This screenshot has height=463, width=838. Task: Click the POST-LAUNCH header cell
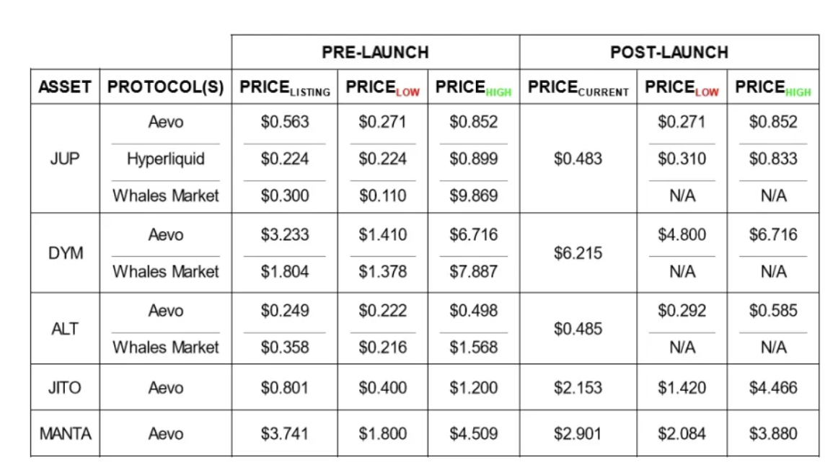[x=669, y=52]
